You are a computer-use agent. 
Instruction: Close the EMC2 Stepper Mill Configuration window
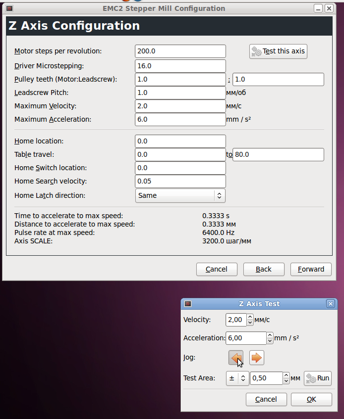(329, 8)
